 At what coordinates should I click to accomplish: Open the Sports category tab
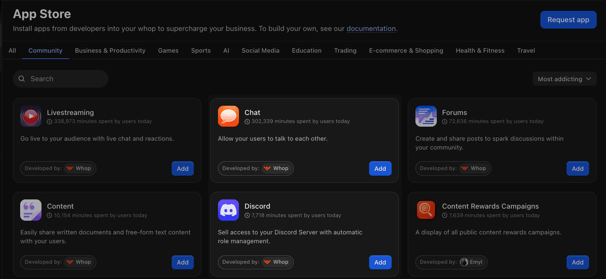[x=201, y=51]
